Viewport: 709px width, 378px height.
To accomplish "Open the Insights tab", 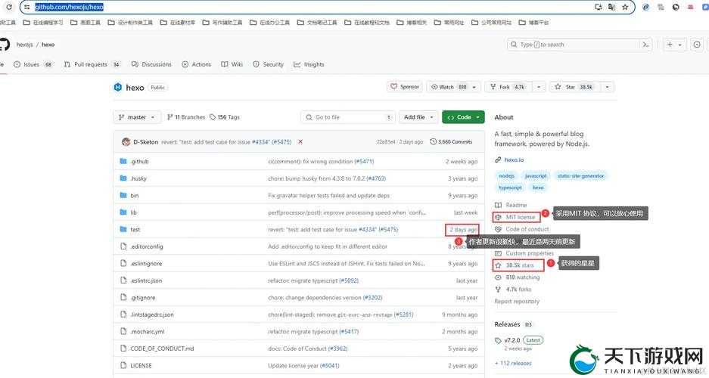I will coord(309,64).
